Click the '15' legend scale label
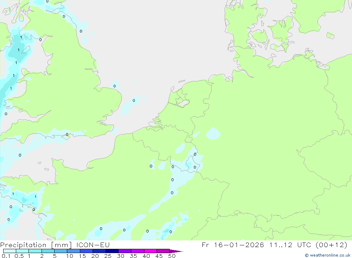 (82, 256)
